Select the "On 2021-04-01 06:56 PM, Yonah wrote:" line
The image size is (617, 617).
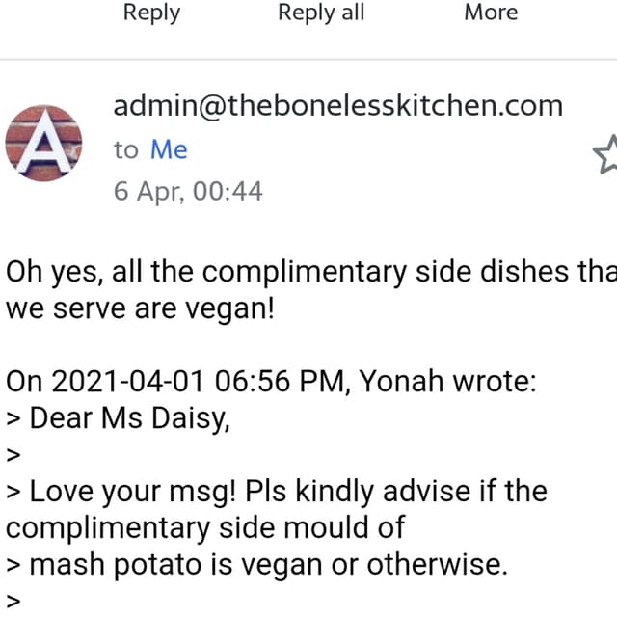point(271,382)
